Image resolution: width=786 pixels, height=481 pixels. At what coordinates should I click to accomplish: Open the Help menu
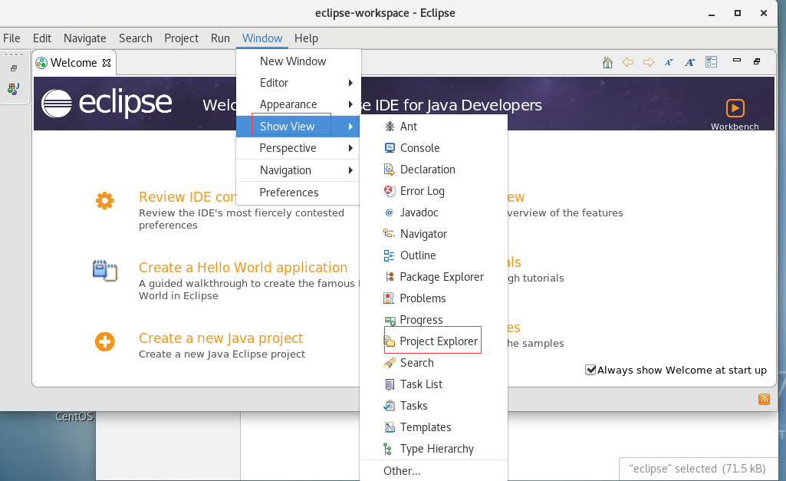[x=306, y=38]
